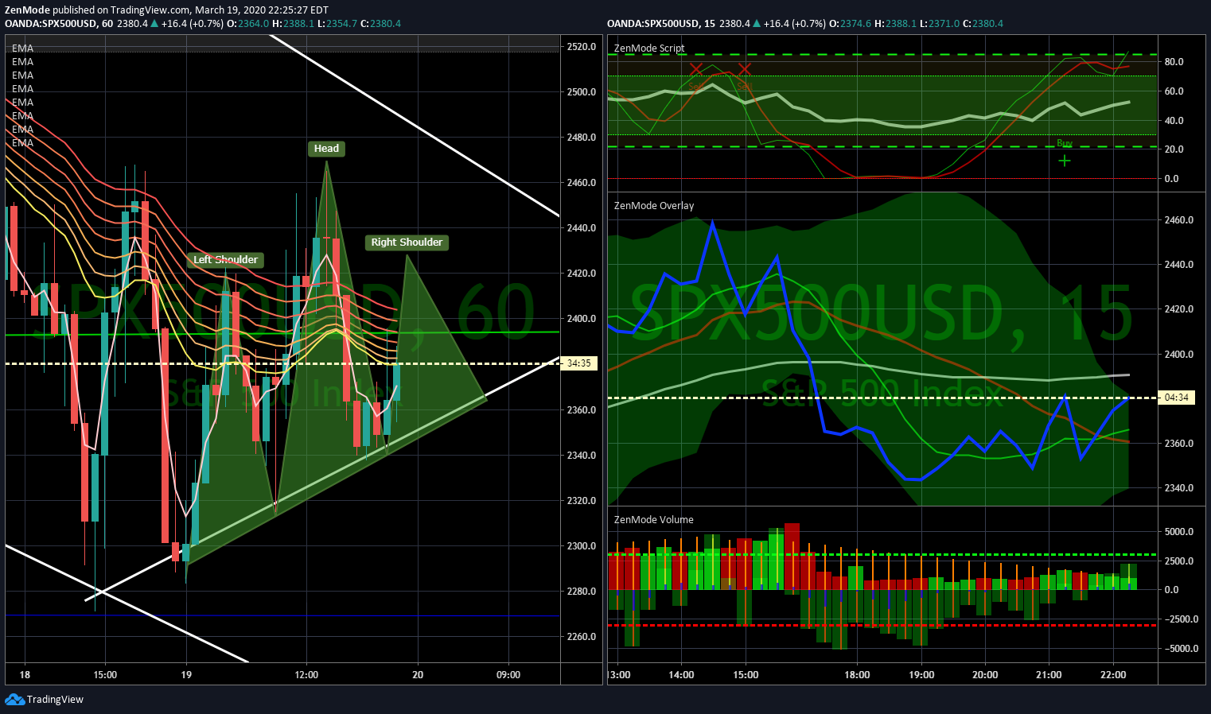Click the 2500.0 price axis label
This screenshot has height=714, width=1211.
pos(581,92)
